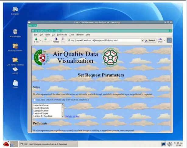This screenshot has height=148, width=187.
Task: Open the leed link beside Site Info
Action: (x=78, y=116)
